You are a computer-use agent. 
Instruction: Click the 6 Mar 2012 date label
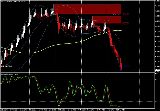click(61, 110)
